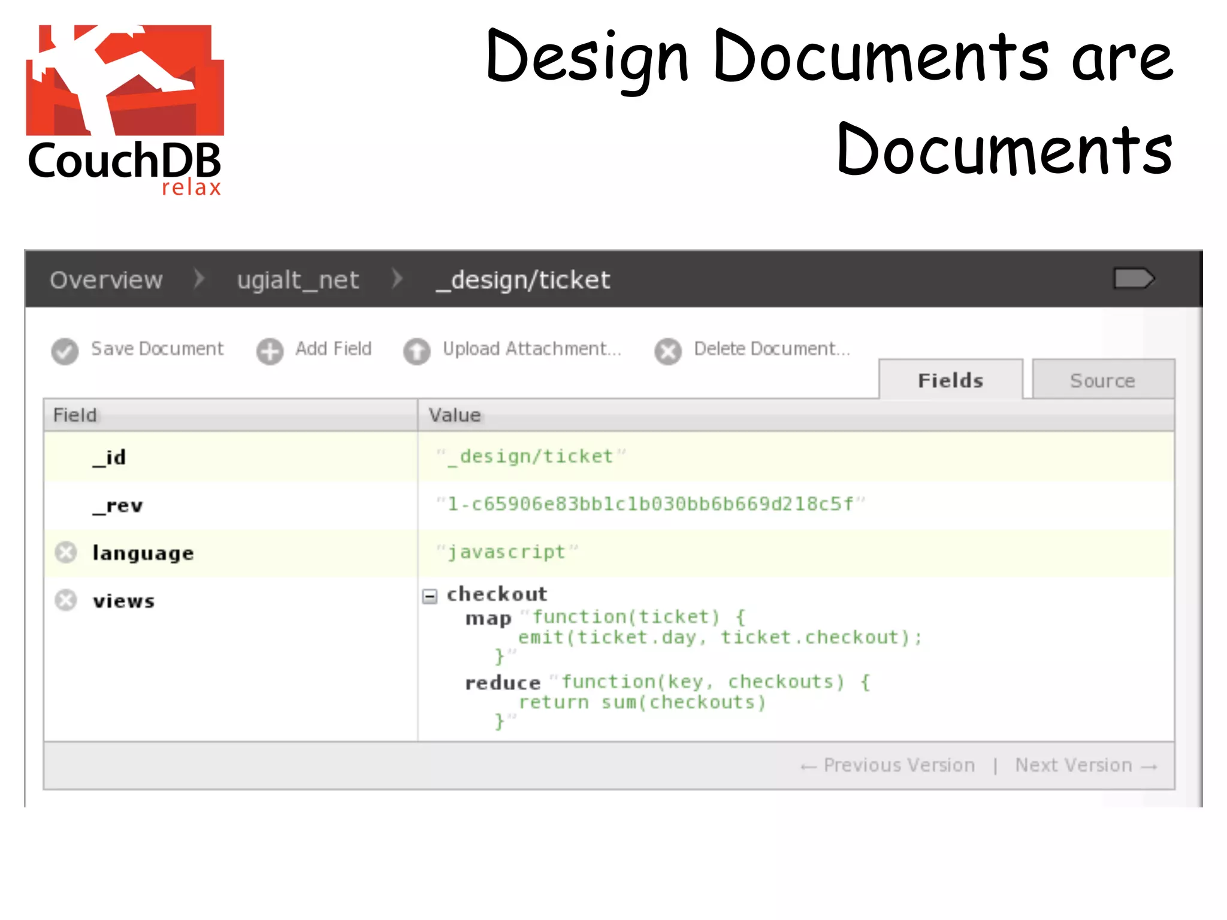Click the emit(ticket.day, ticket.checkout) line

click(x=720, y=637)
